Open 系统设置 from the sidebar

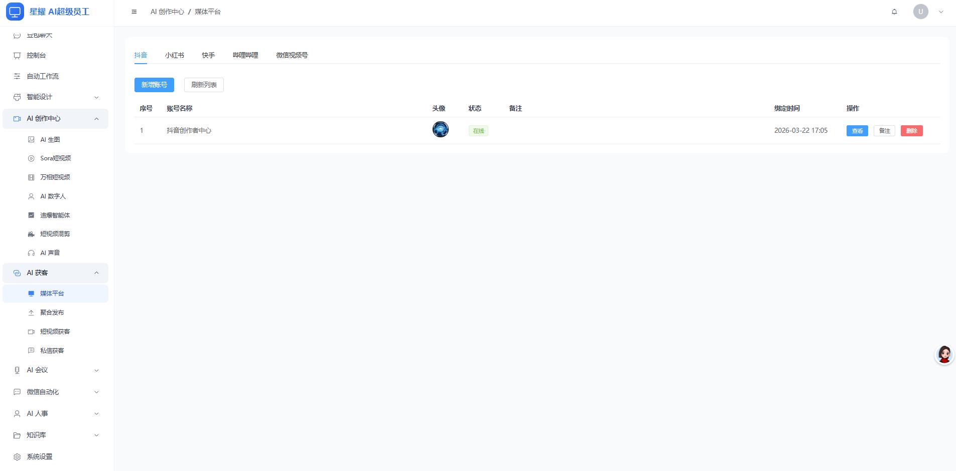pyautogui.click(x=39, y=456)
